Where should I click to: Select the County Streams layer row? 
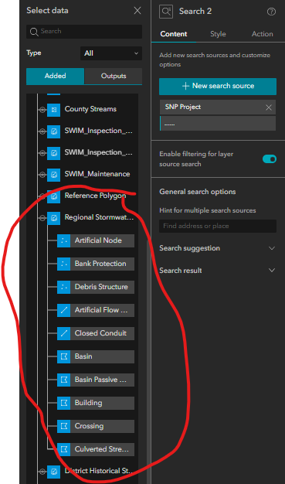pyautogui.click(x=90, y=109)
